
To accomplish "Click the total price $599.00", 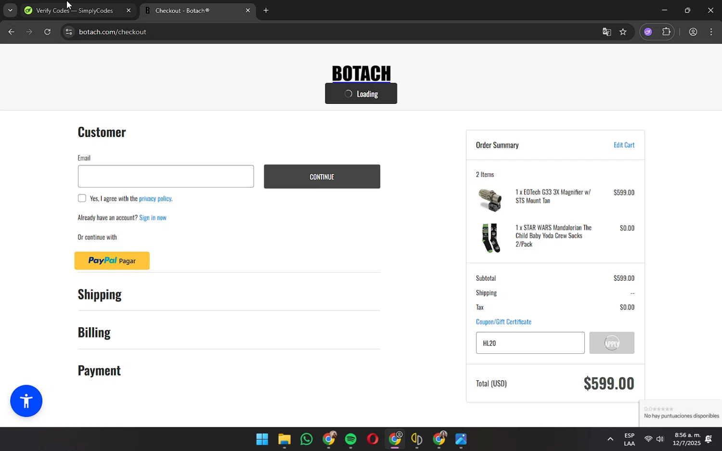I will (x=609, y=383).
